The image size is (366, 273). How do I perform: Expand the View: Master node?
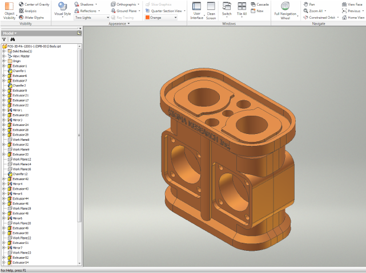pos(4,56)
